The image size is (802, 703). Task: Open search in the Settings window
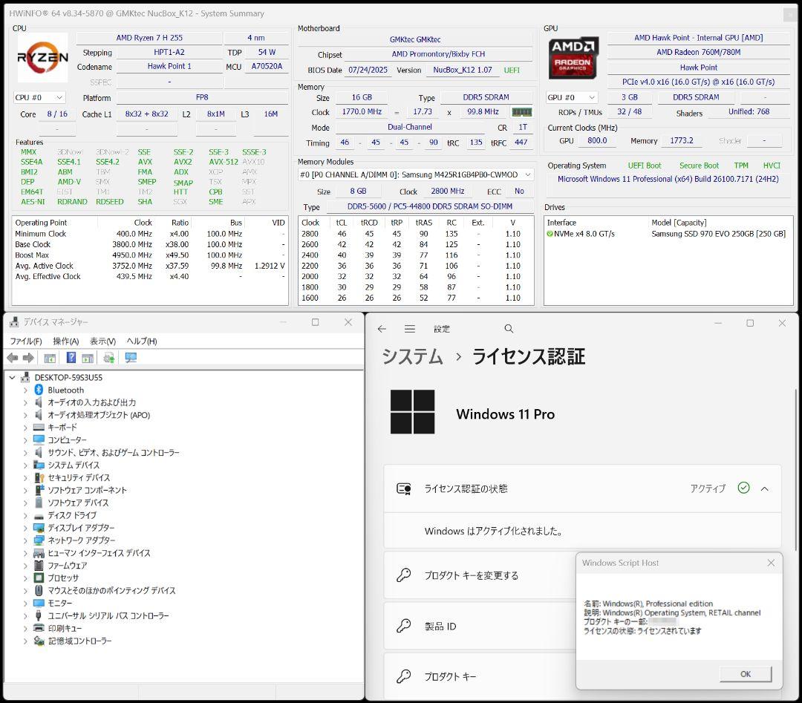tap(509, 328)
